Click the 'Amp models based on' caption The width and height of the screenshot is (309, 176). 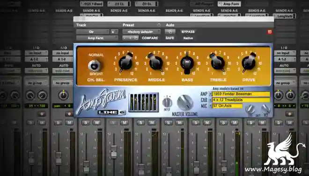[x=228, y=89]
